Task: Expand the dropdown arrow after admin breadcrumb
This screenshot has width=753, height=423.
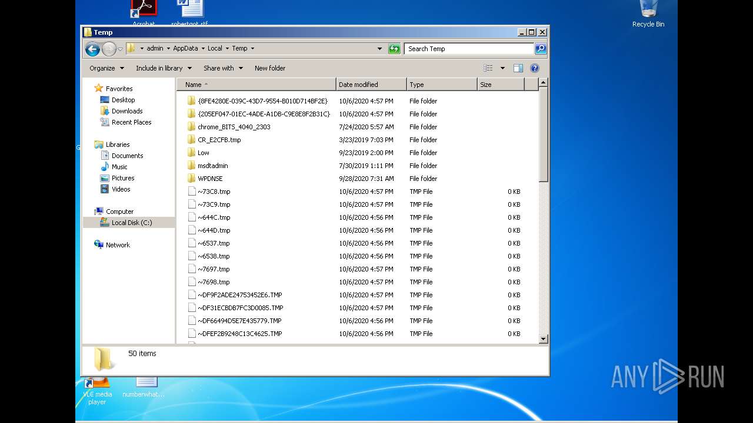Action: (168, 49)
